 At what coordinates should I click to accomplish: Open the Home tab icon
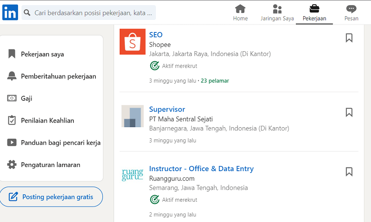(240, 9)
